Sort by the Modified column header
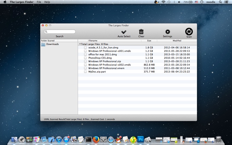232x145 pixels. 177,41
